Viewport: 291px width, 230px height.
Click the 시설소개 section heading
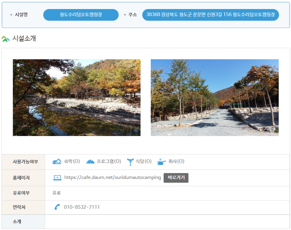tap(24, 38)
